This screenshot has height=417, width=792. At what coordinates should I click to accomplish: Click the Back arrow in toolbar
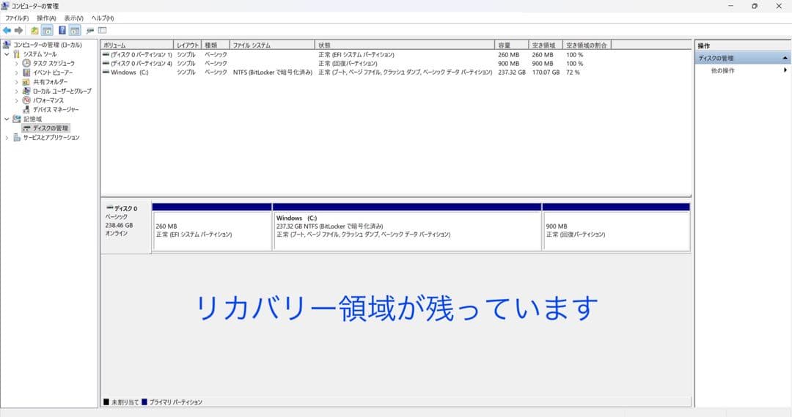7,31
